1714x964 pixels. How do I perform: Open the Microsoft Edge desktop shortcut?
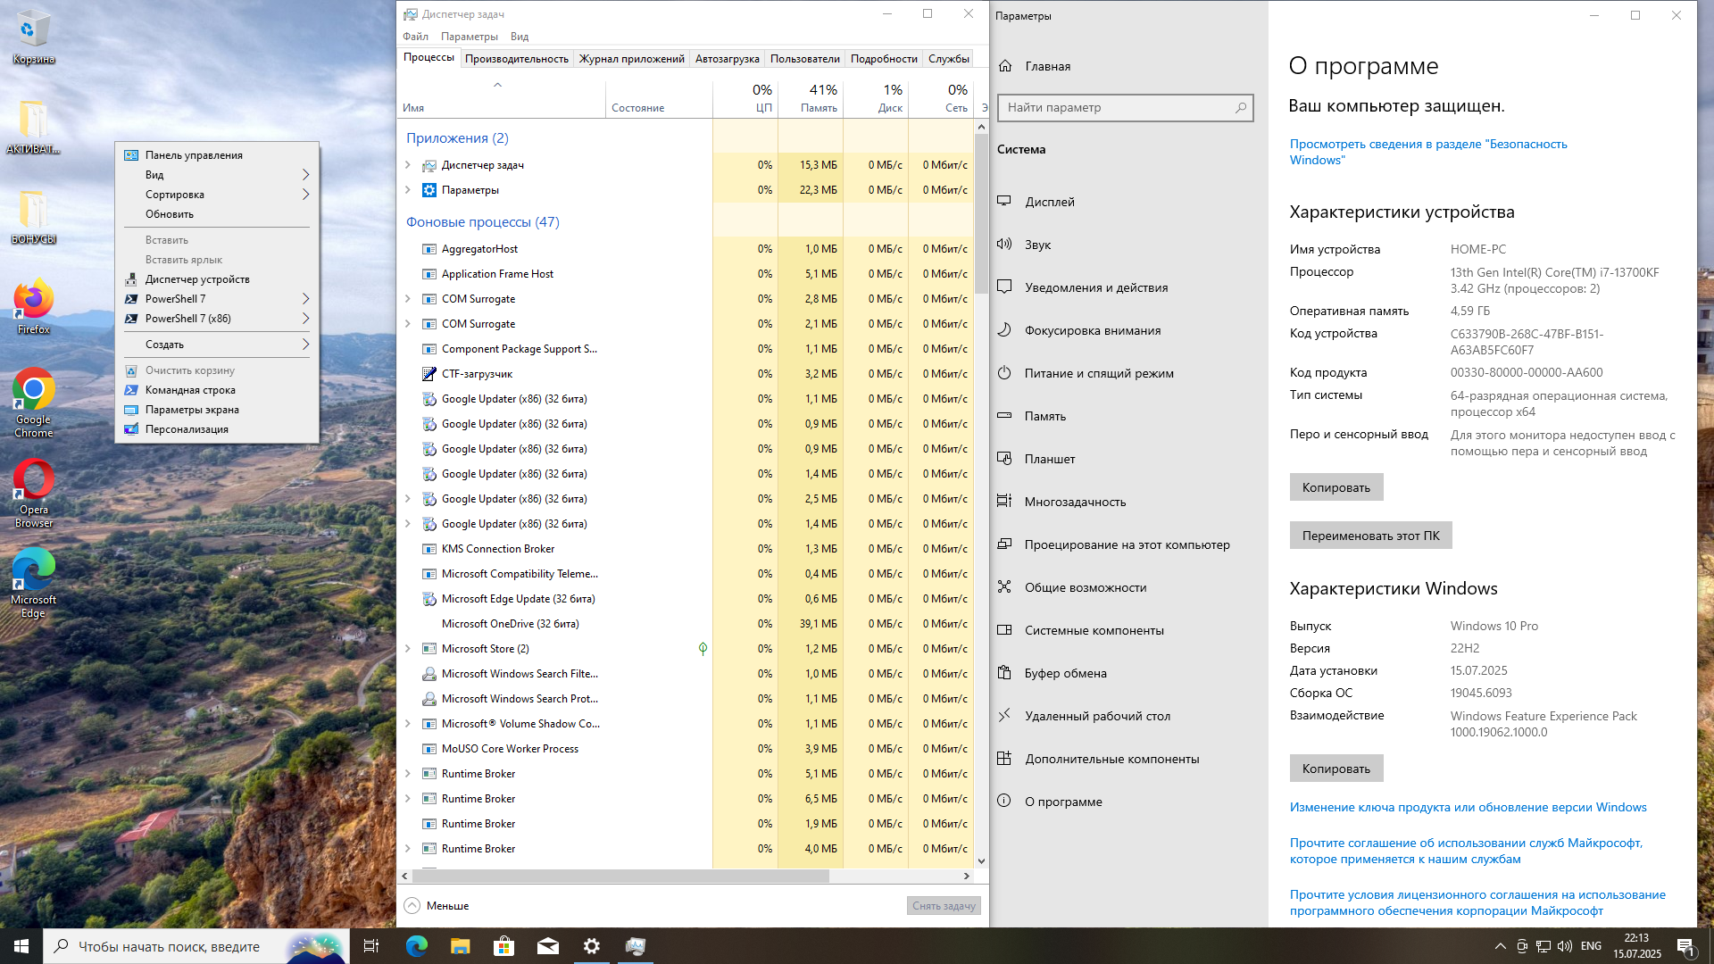(33, 584)
